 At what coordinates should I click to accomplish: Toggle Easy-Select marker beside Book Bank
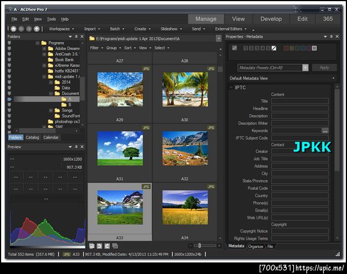point(9,60)
